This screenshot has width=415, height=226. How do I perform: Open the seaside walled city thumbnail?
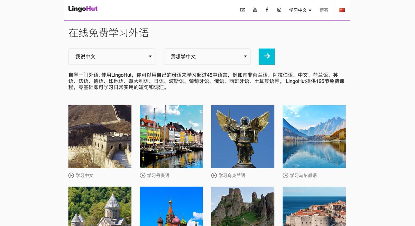(x=314, y=206)
